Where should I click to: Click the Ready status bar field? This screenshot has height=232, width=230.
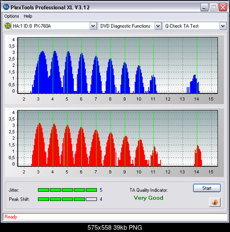(115, 217)
